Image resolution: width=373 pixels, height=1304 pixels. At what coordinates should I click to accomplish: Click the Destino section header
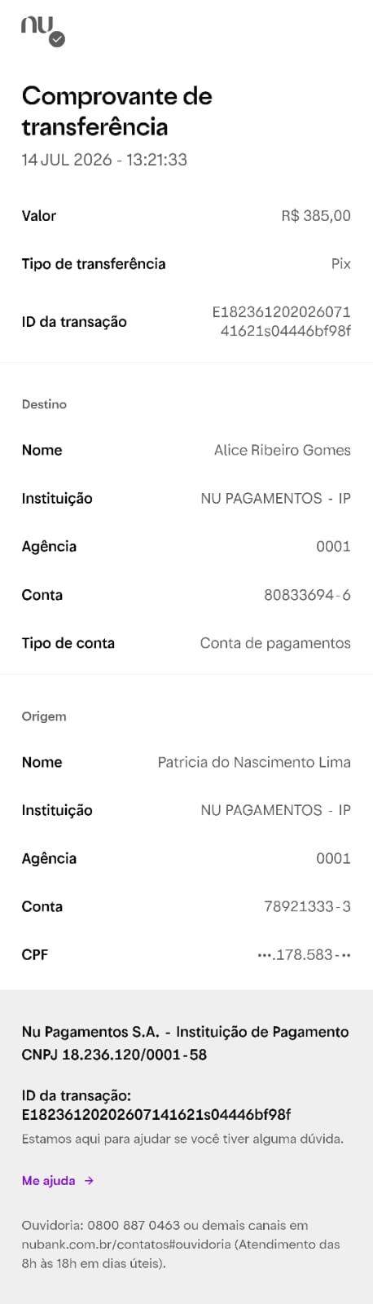pos(44,404)
